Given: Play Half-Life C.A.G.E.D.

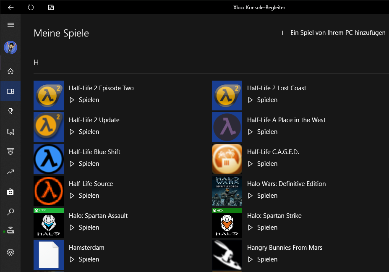Looking at the screenshot, I should point(263,164).
